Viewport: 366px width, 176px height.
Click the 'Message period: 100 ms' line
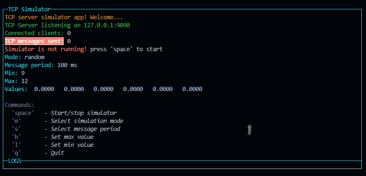tap(41, 65)
